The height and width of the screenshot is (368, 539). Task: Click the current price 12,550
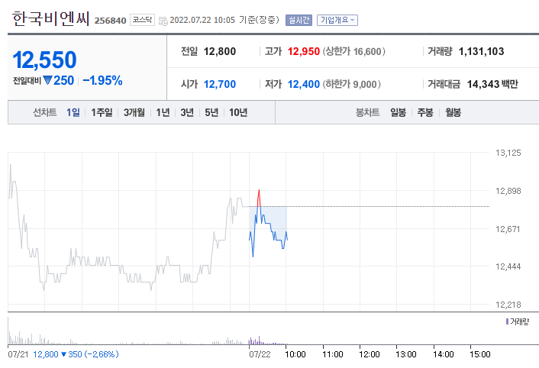(x=44, y=60)
